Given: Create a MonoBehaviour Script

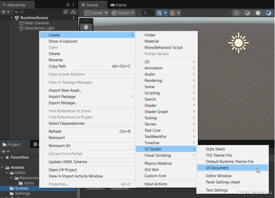Looking at the screenshot, I should (166, 47).
